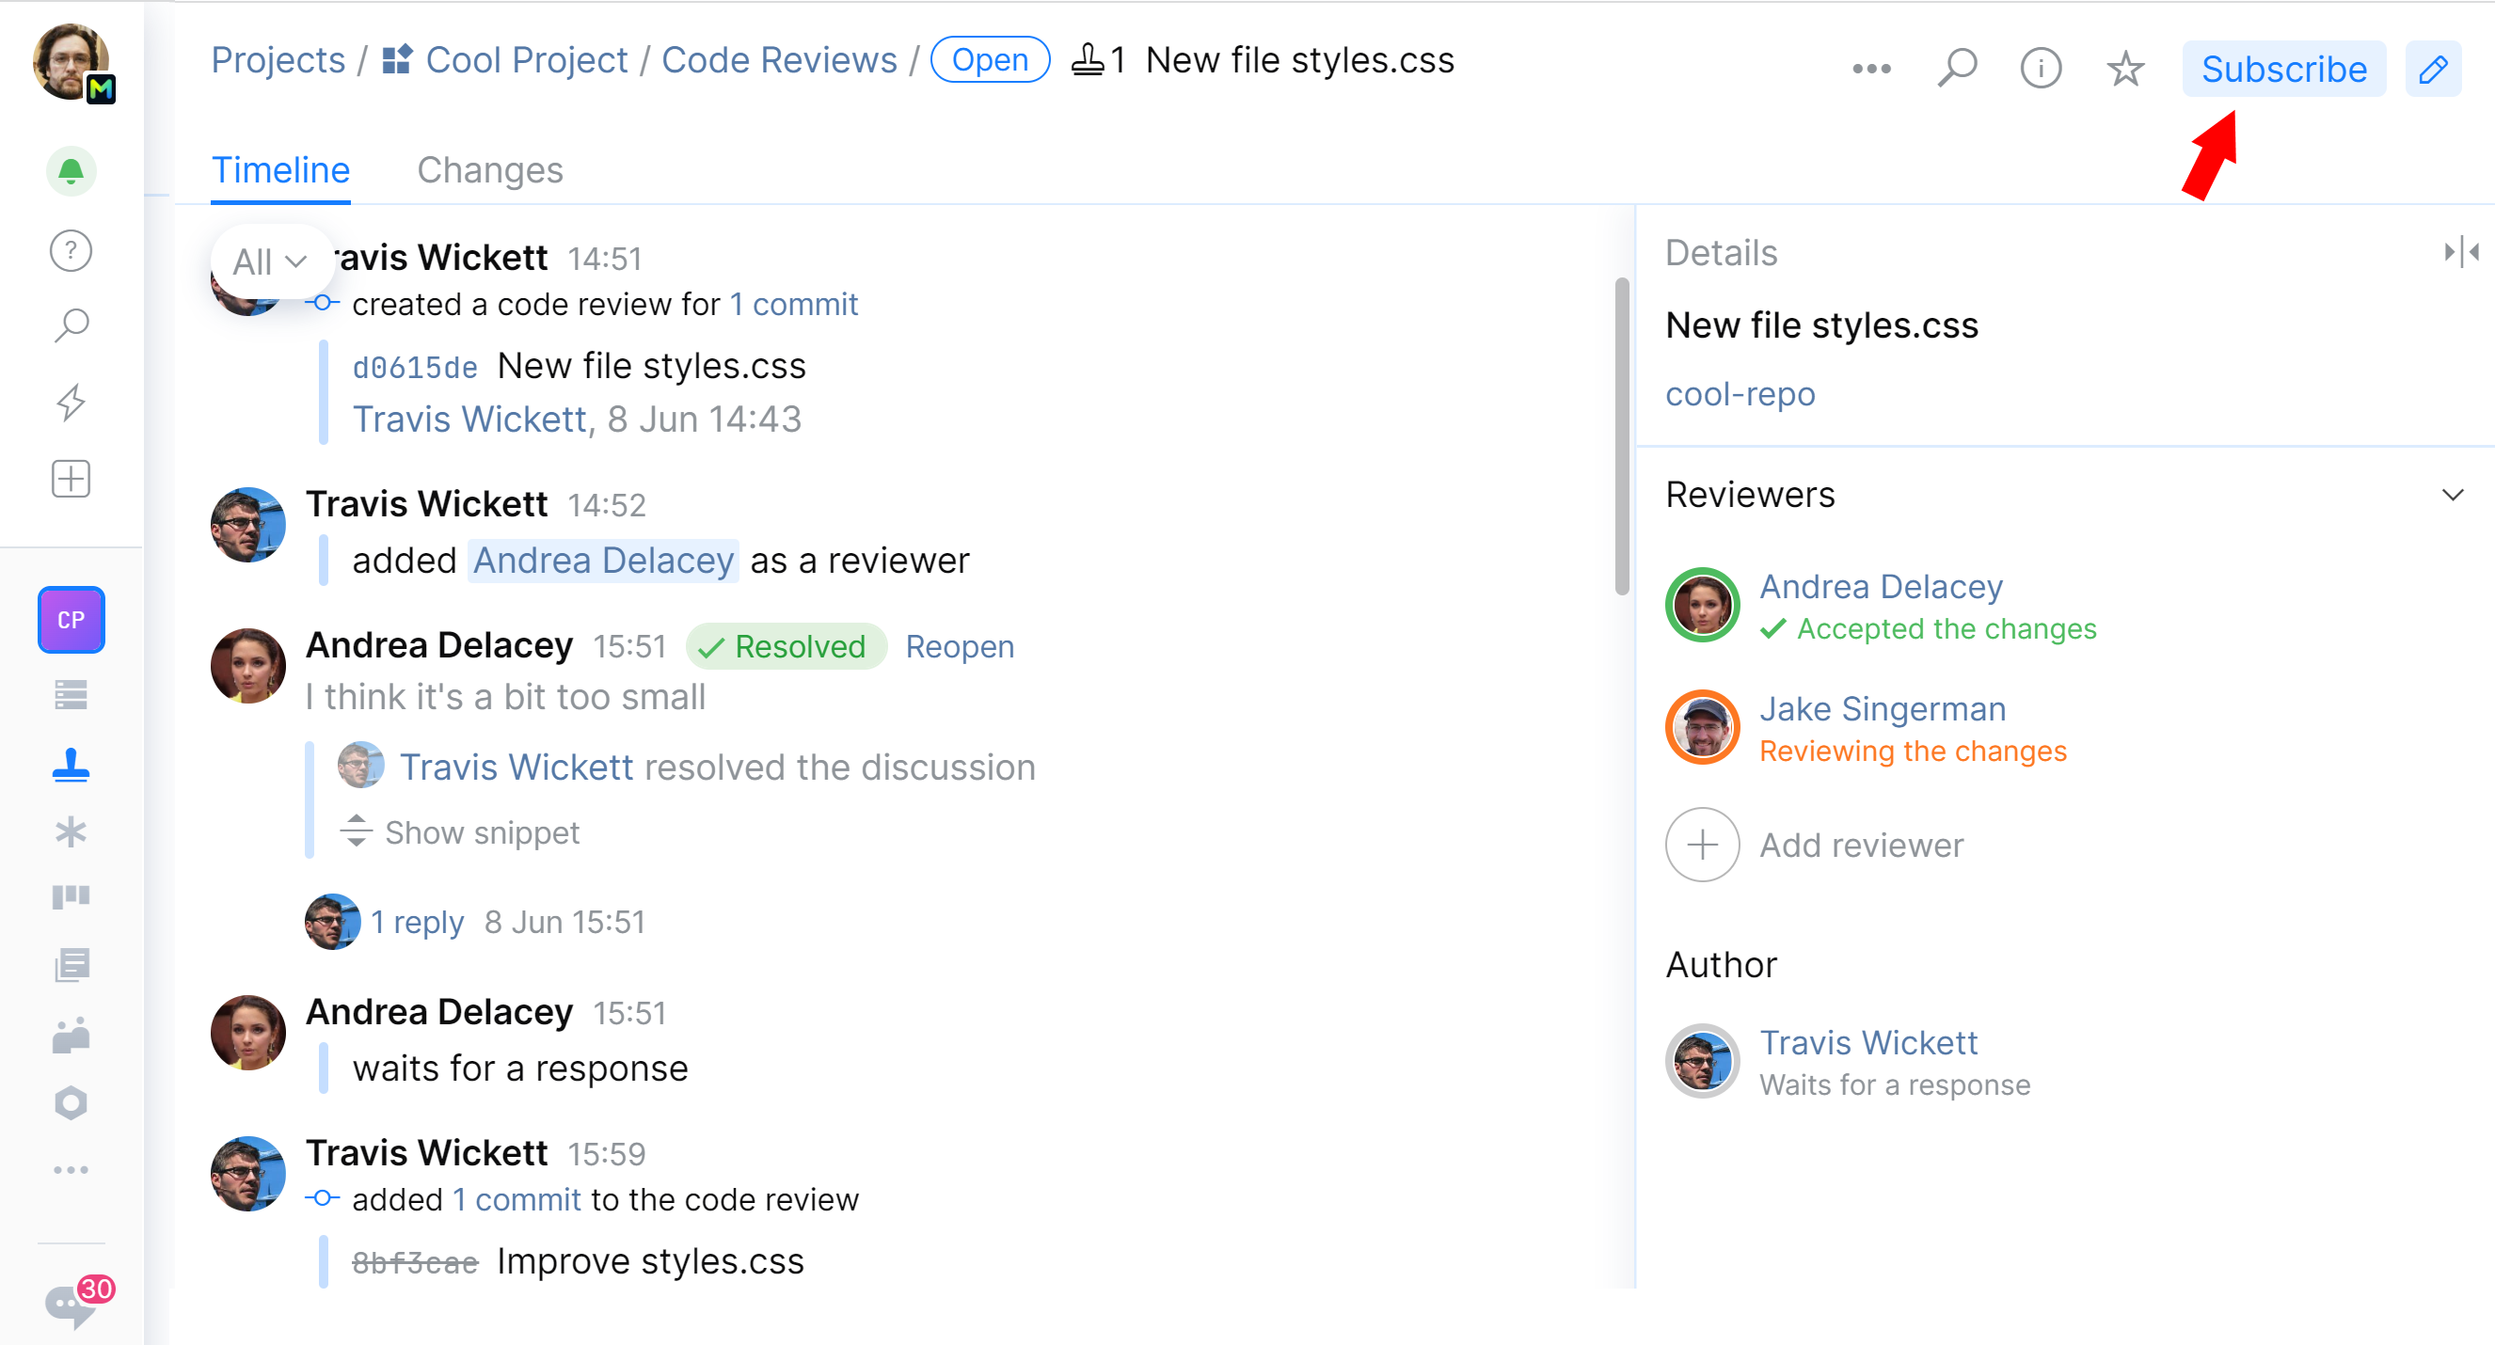2495x1345 pixels.
Task: Click the pencil edit icon in header
Action: pos(2432,69)
